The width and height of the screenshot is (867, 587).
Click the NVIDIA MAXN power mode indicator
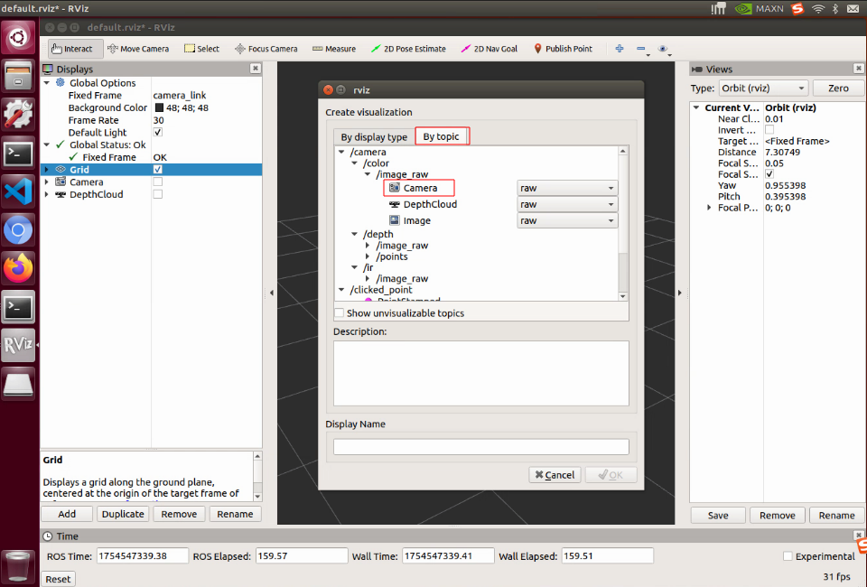click(760, 8)
